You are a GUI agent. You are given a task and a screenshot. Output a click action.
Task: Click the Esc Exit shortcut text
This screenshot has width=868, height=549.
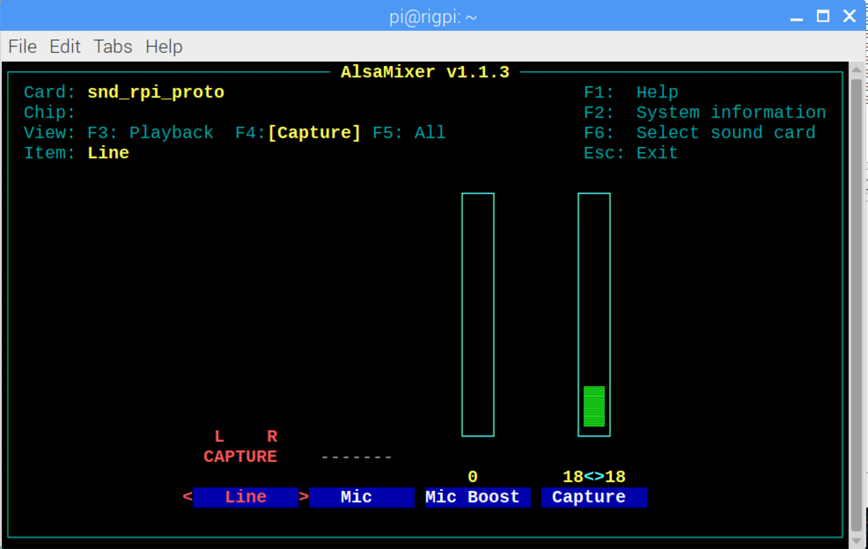point(631,153)
